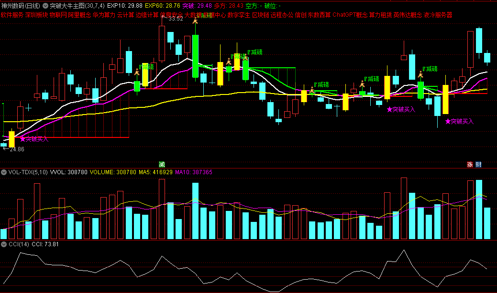The height and width of the screenshot is (293, 497).
Task: Open the VOL-TDX indicator dropdown arrow
Action: point(4,172)
